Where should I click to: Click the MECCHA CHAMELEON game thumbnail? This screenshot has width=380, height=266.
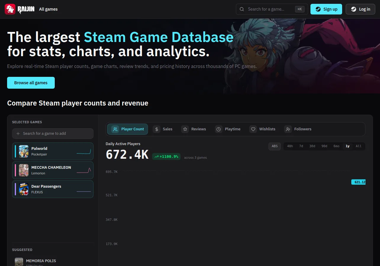pos(24,170)
